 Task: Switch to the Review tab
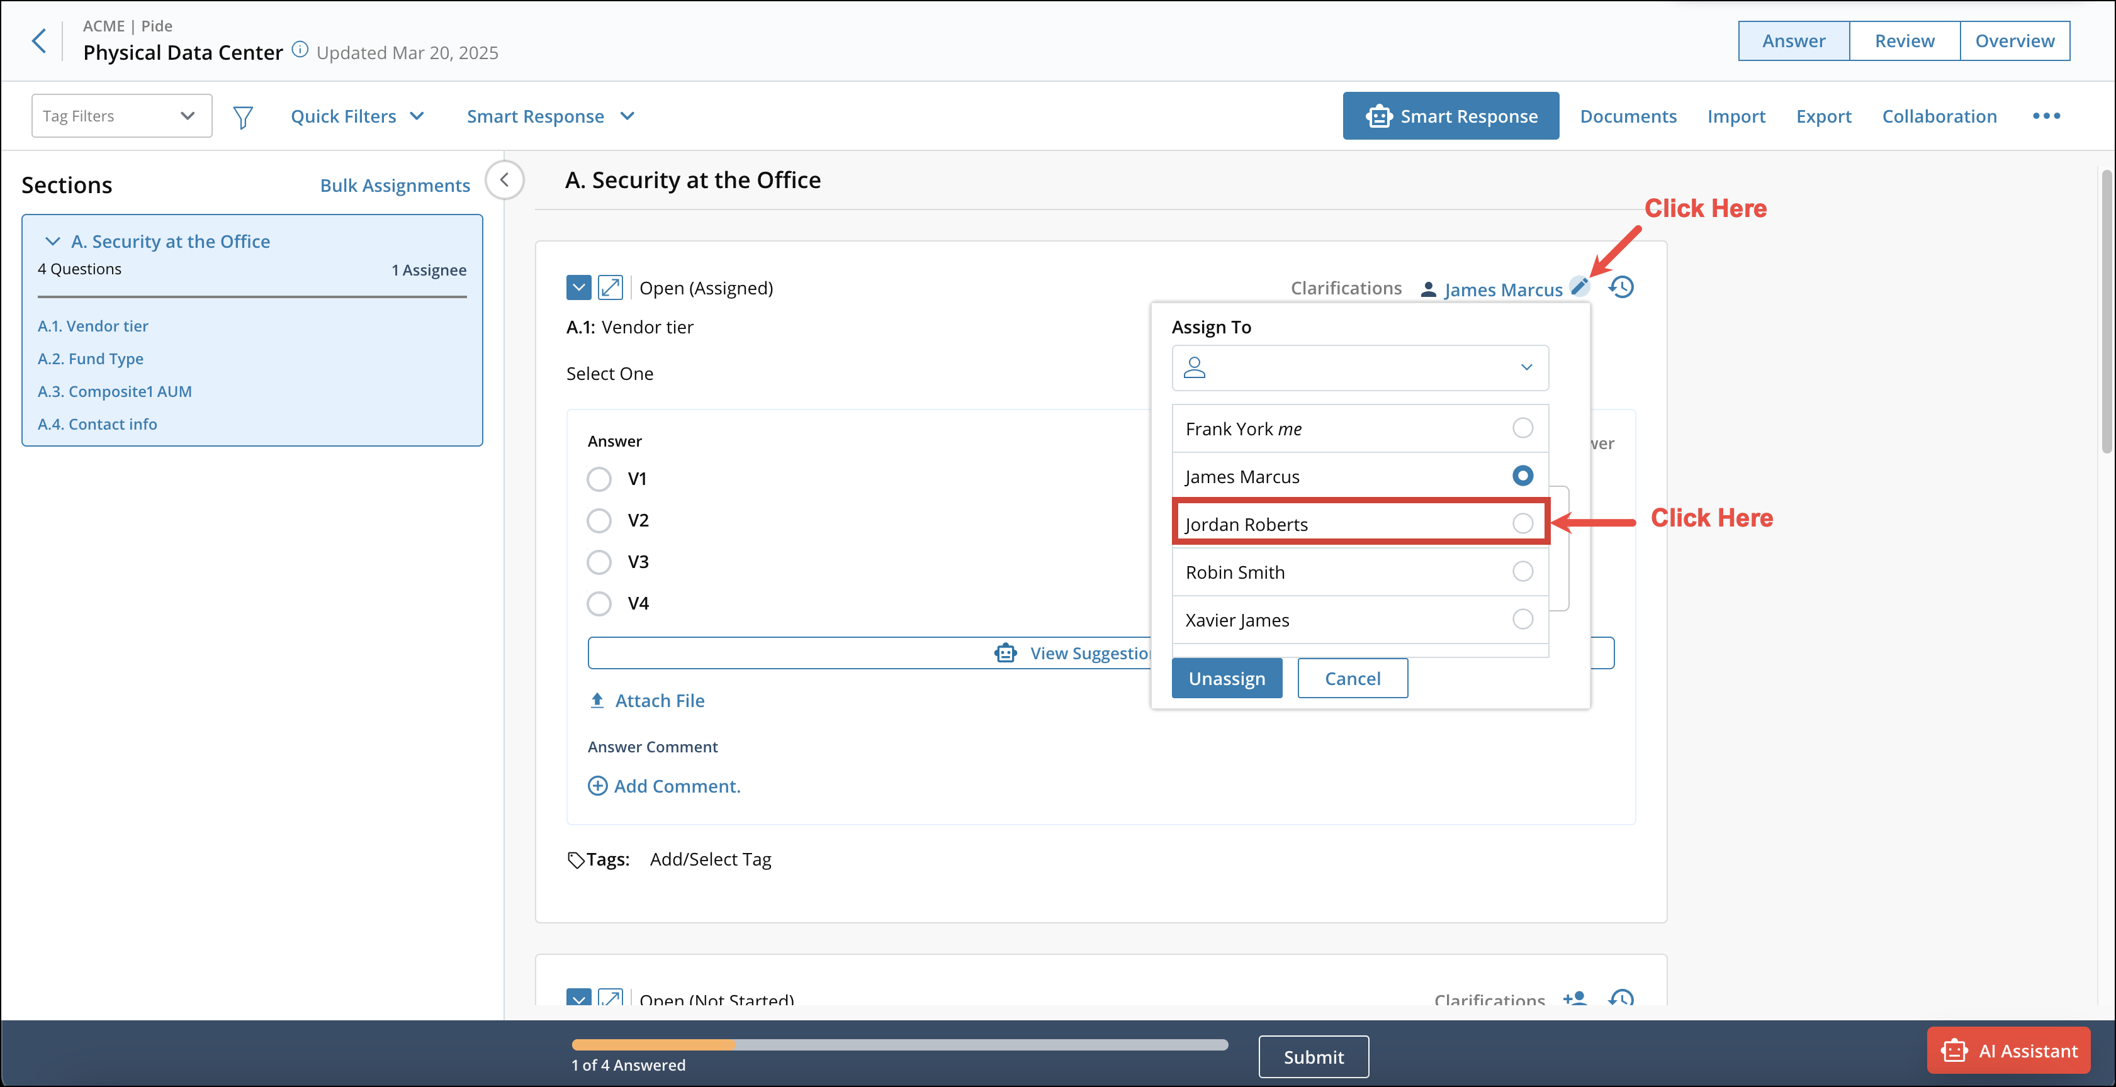(x=1904, y=41)
